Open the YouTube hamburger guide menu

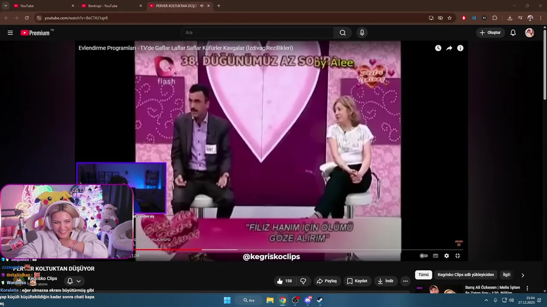coord(10,33)
